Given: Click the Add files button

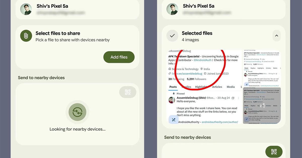Looking at the screenshot, I should [119, 57].
